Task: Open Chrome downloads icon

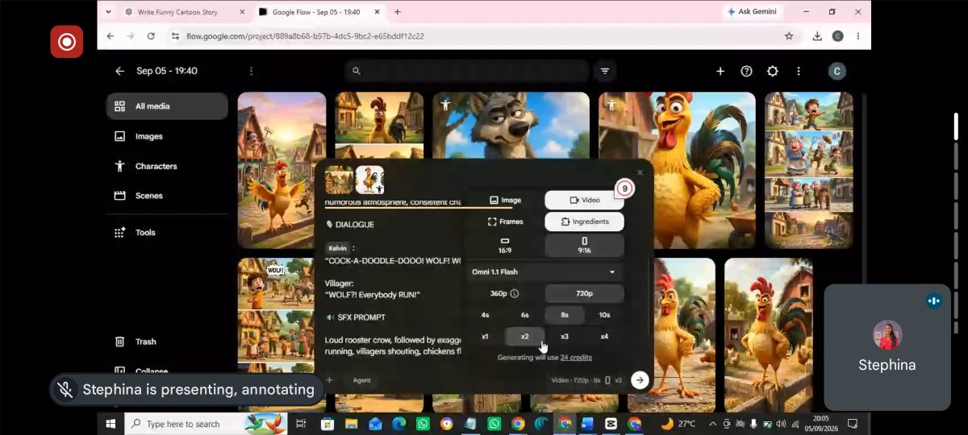Action: (x=817, y=35)
